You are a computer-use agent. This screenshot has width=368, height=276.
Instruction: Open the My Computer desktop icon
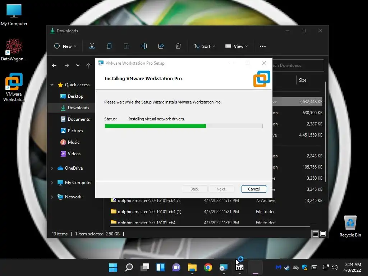tap(14, 15)
